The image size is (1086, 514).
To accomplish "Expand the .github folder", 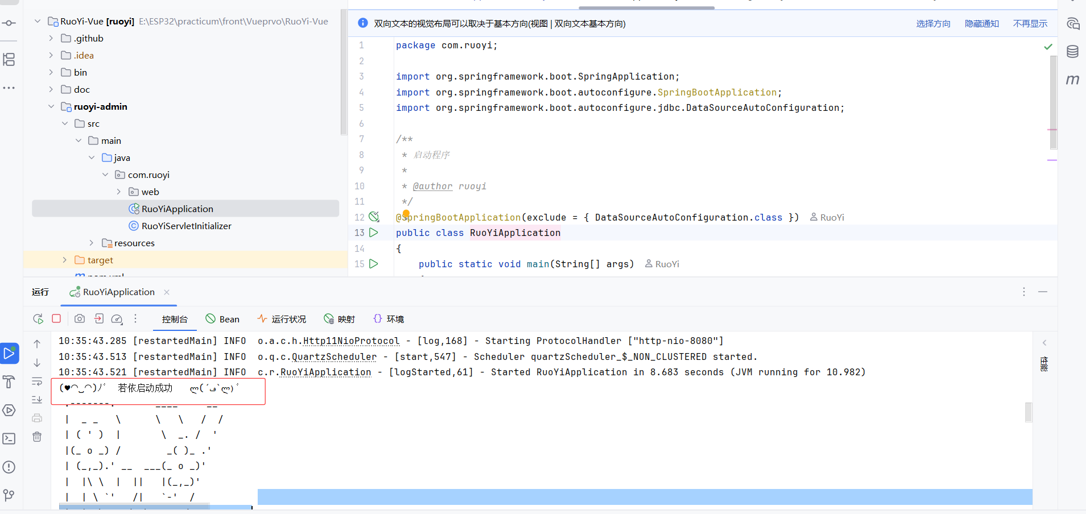I will click(51, 39).
